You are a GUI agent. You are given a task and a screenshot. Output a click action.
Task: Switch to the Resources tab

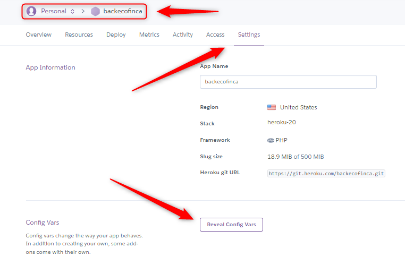click(x=79, y=35)
